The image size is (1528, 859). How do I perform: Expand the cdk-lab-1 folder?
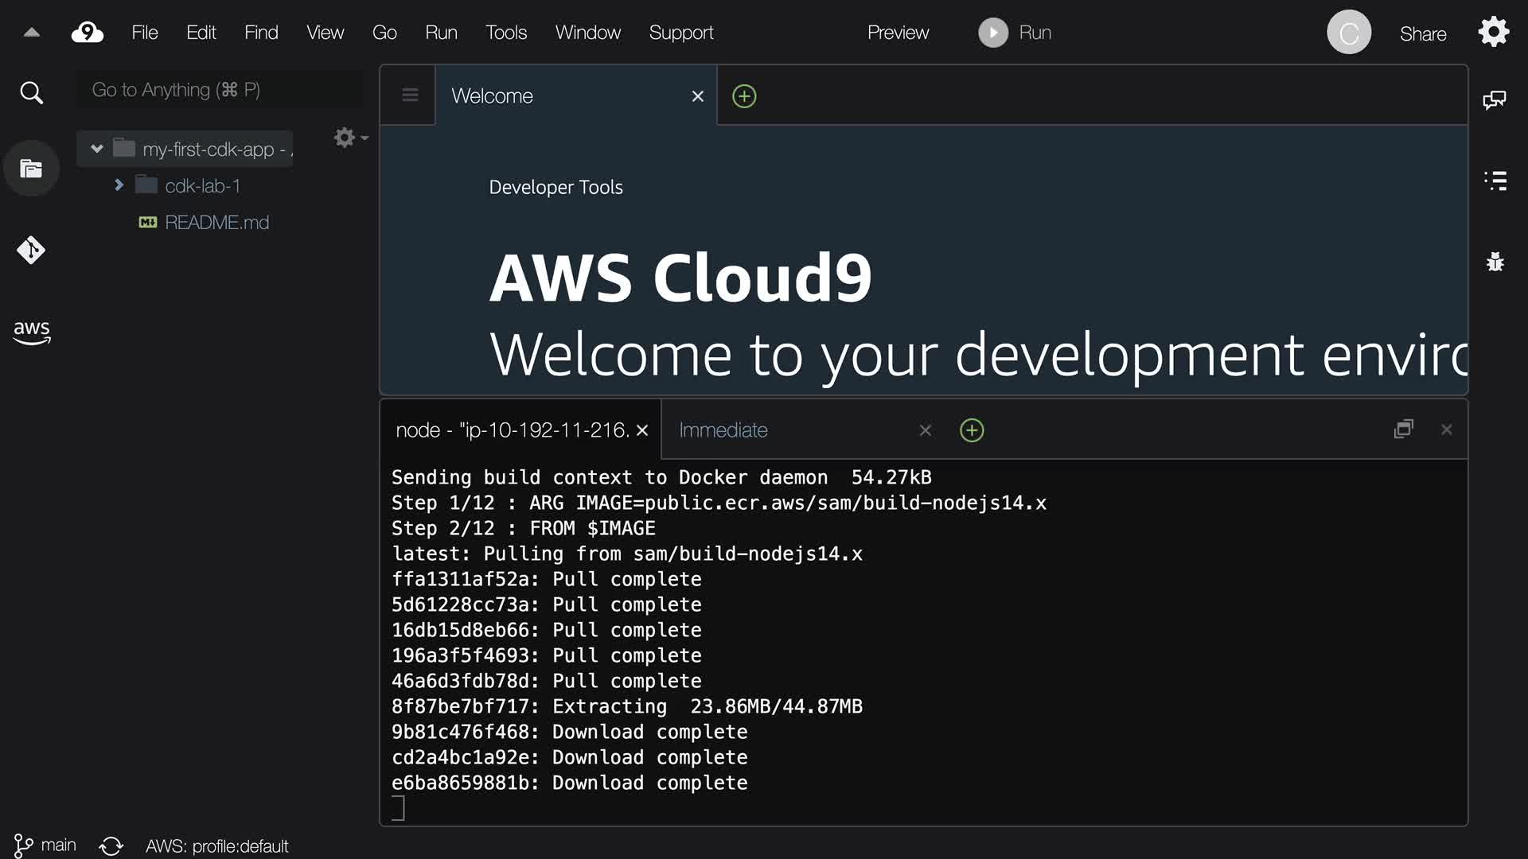click(x=119, y=185)
